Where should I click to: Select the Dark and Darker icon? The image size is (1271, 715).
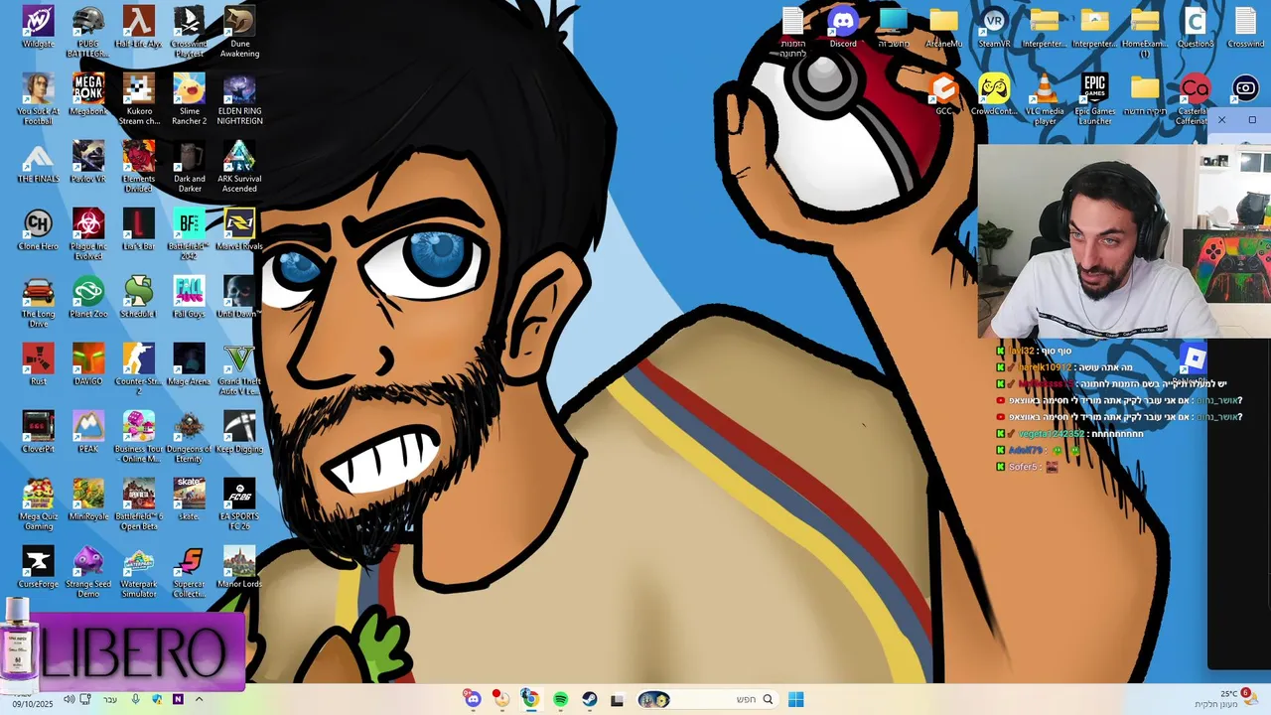[189, 166]
